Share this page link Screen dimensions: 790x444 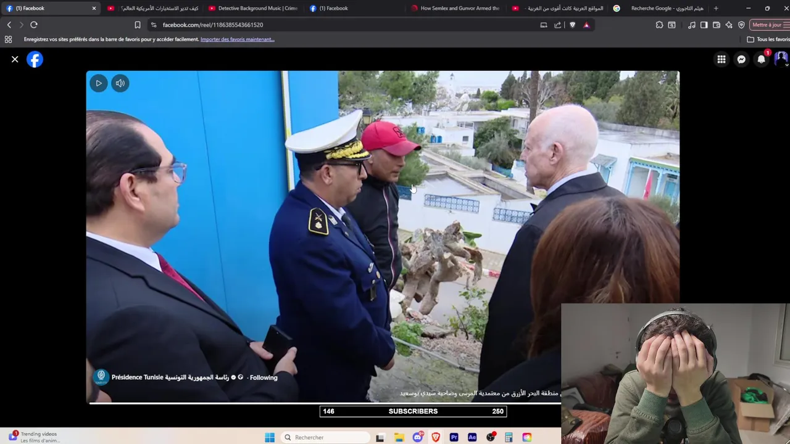click(557, 25)
